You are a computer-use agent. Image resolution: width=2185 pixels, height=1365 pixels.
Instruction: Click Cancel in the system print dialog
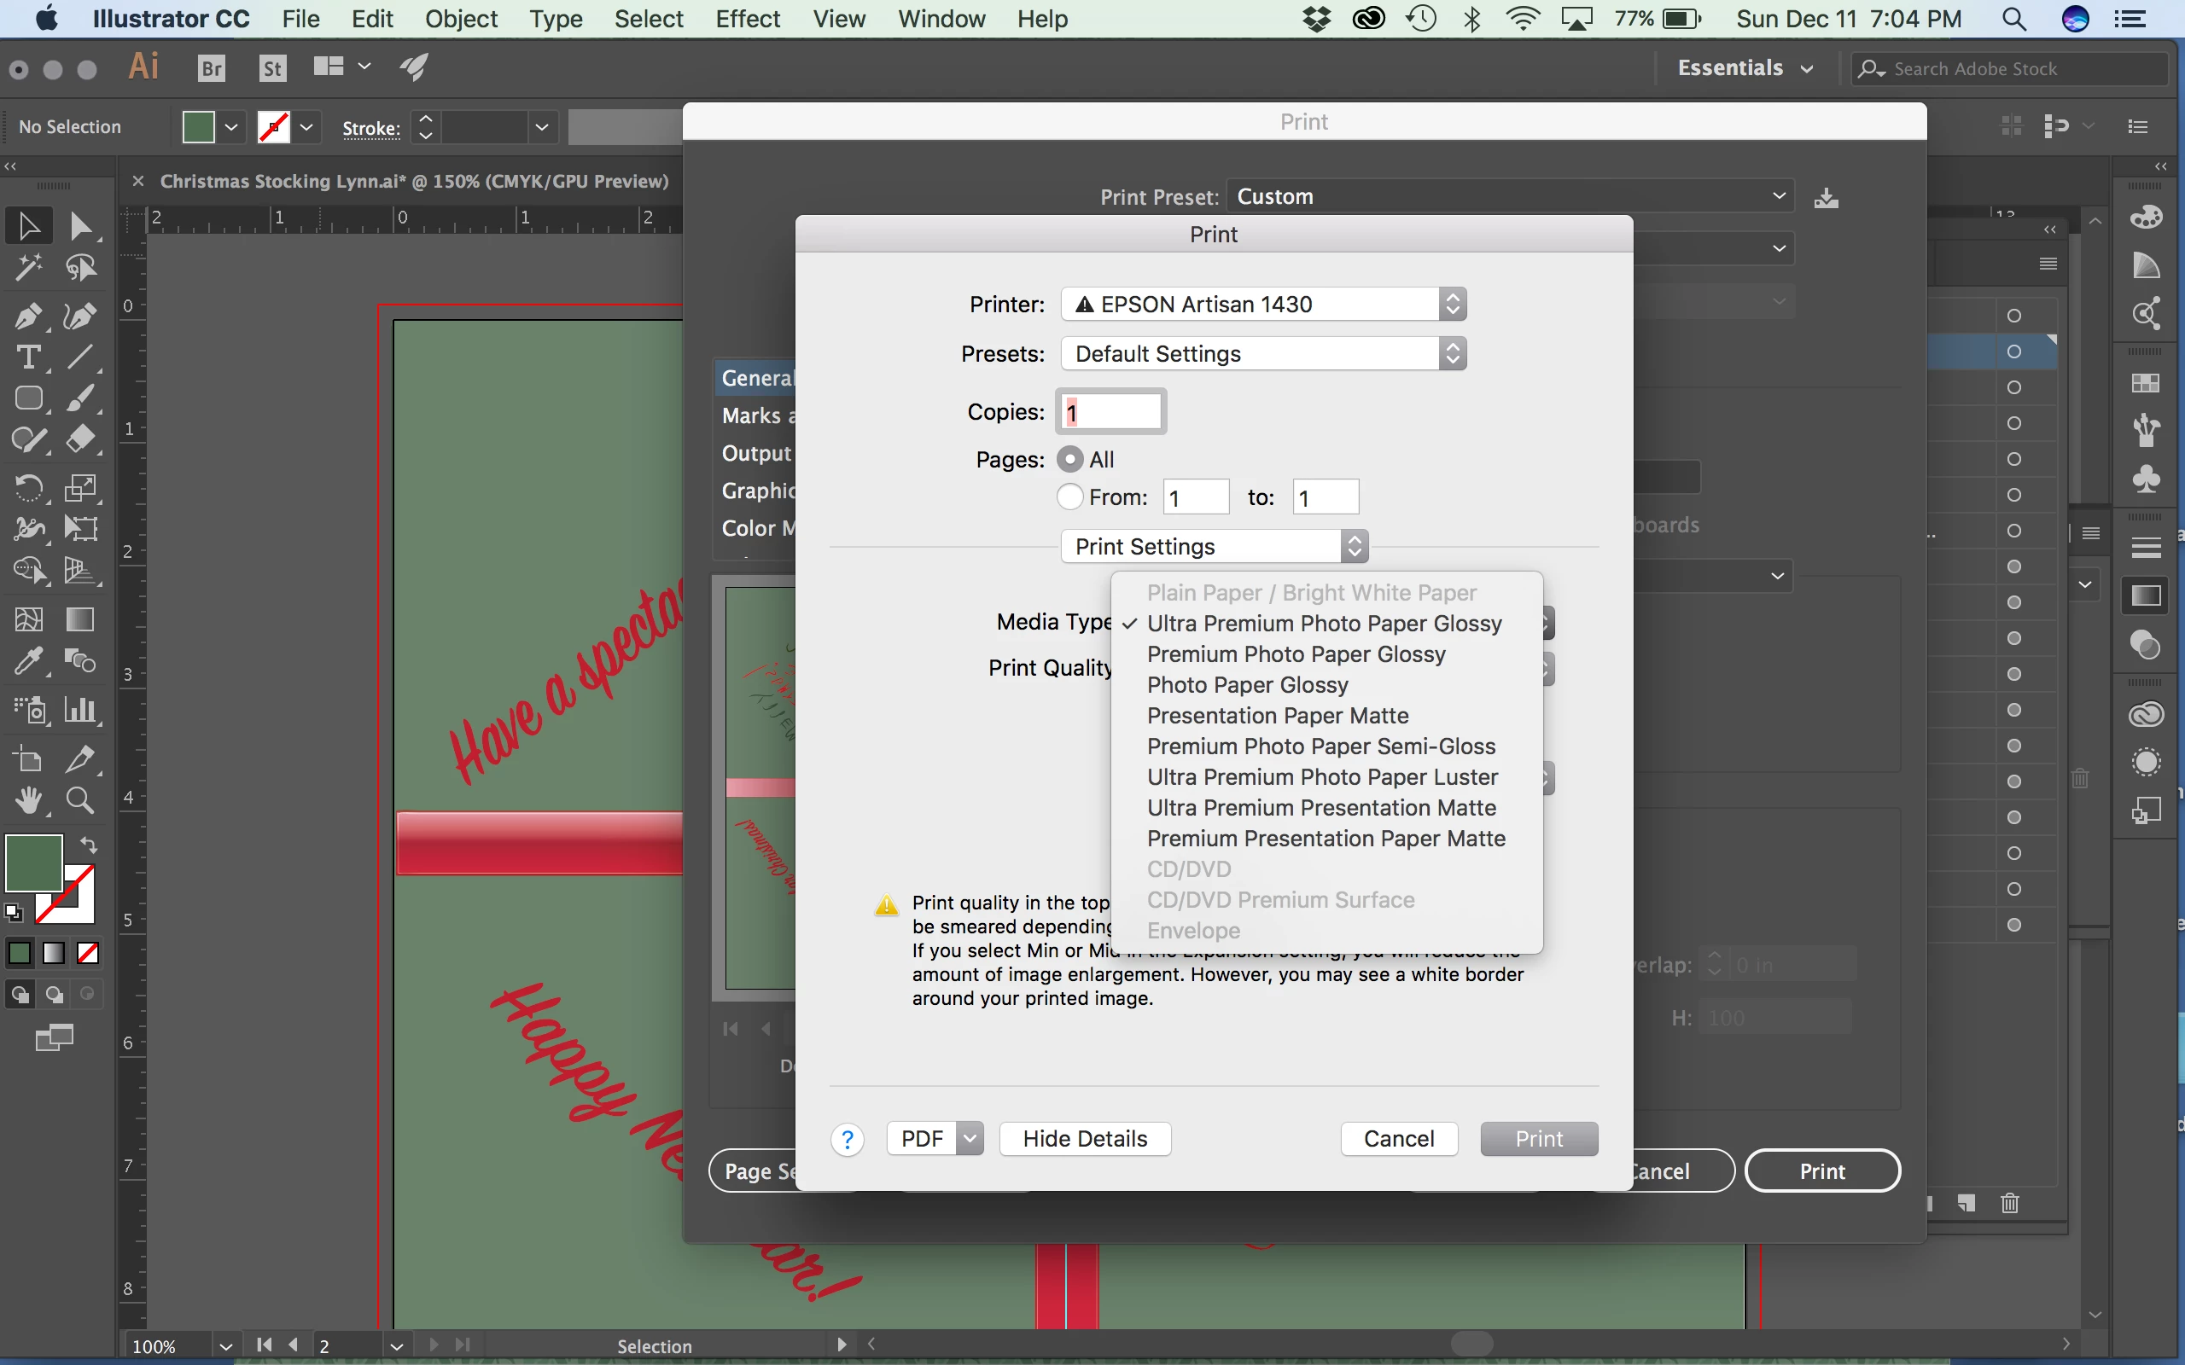[x=1398, y=1138]
